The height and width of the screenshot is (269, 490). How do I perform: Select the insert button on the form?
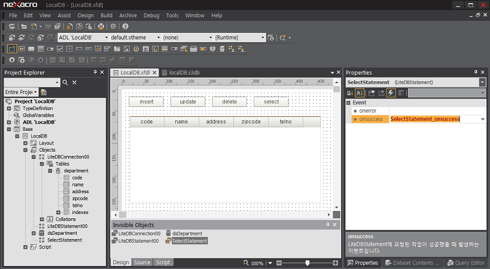pyautogui.click(x=146, y=101)
